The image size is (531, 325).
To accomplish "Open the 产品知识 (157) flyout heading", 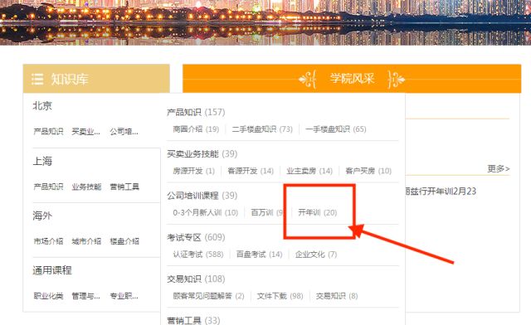I will 196,112.
